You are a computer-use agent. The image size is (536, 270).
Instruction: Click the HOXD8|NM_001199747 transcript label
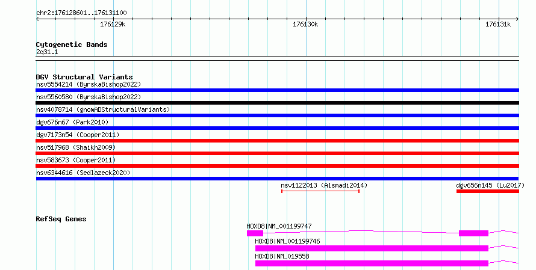(279, 226)
